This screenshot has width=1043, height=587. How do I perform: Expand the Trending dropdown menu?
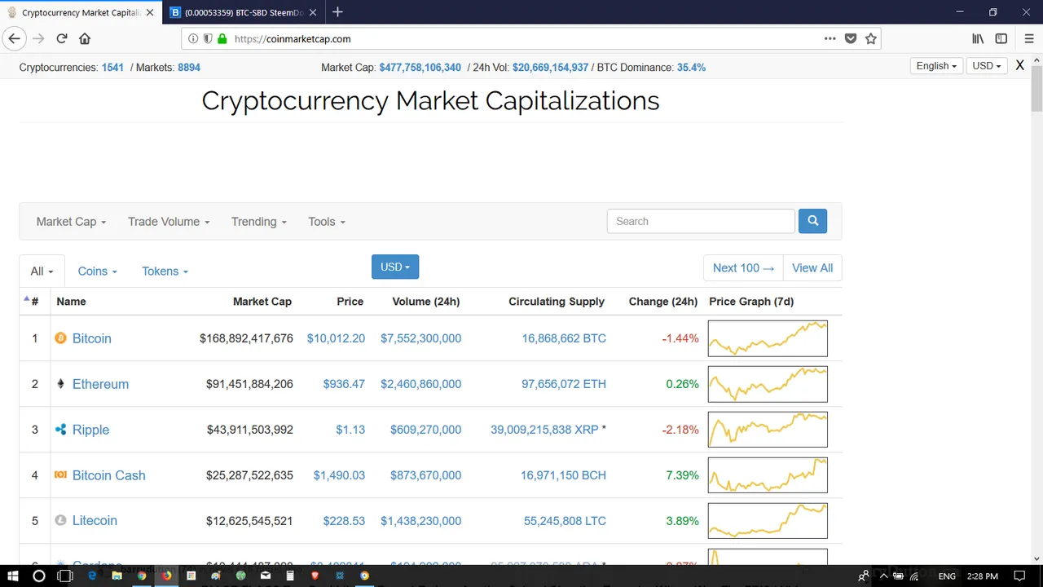259,222
